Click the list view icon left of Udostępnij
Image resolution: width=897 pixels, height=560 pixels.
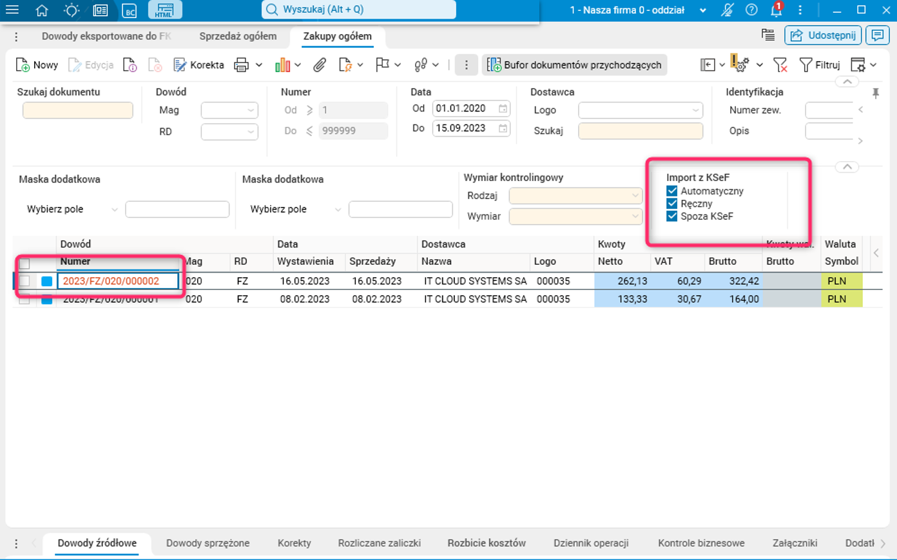point(768,35)
